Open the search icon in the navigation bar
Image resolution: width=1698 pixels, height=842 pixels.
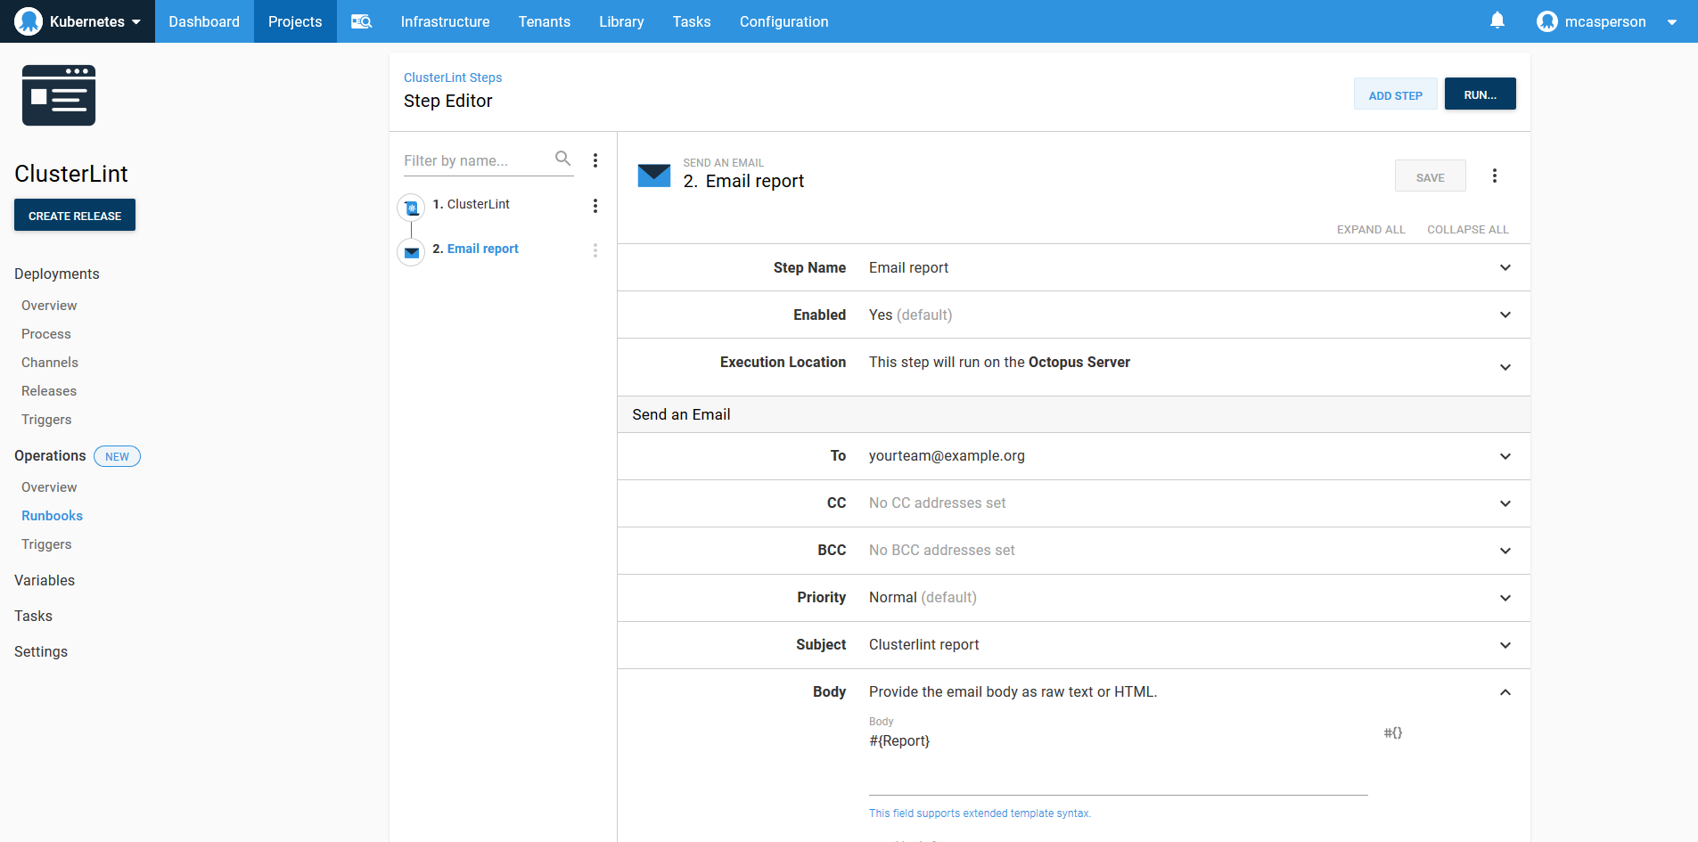(360, 20)
